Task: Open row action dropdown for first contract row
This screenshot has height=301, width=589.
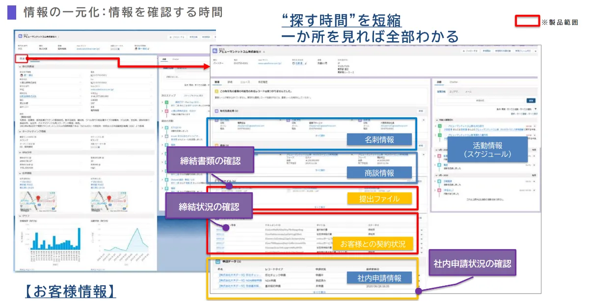Action: click(x=421, y=229)
